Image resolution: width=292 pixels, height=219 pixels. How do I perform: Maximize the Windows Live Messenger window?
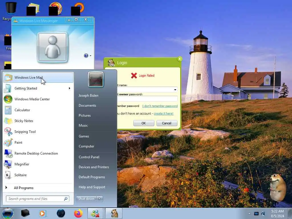tap(76, 20)
